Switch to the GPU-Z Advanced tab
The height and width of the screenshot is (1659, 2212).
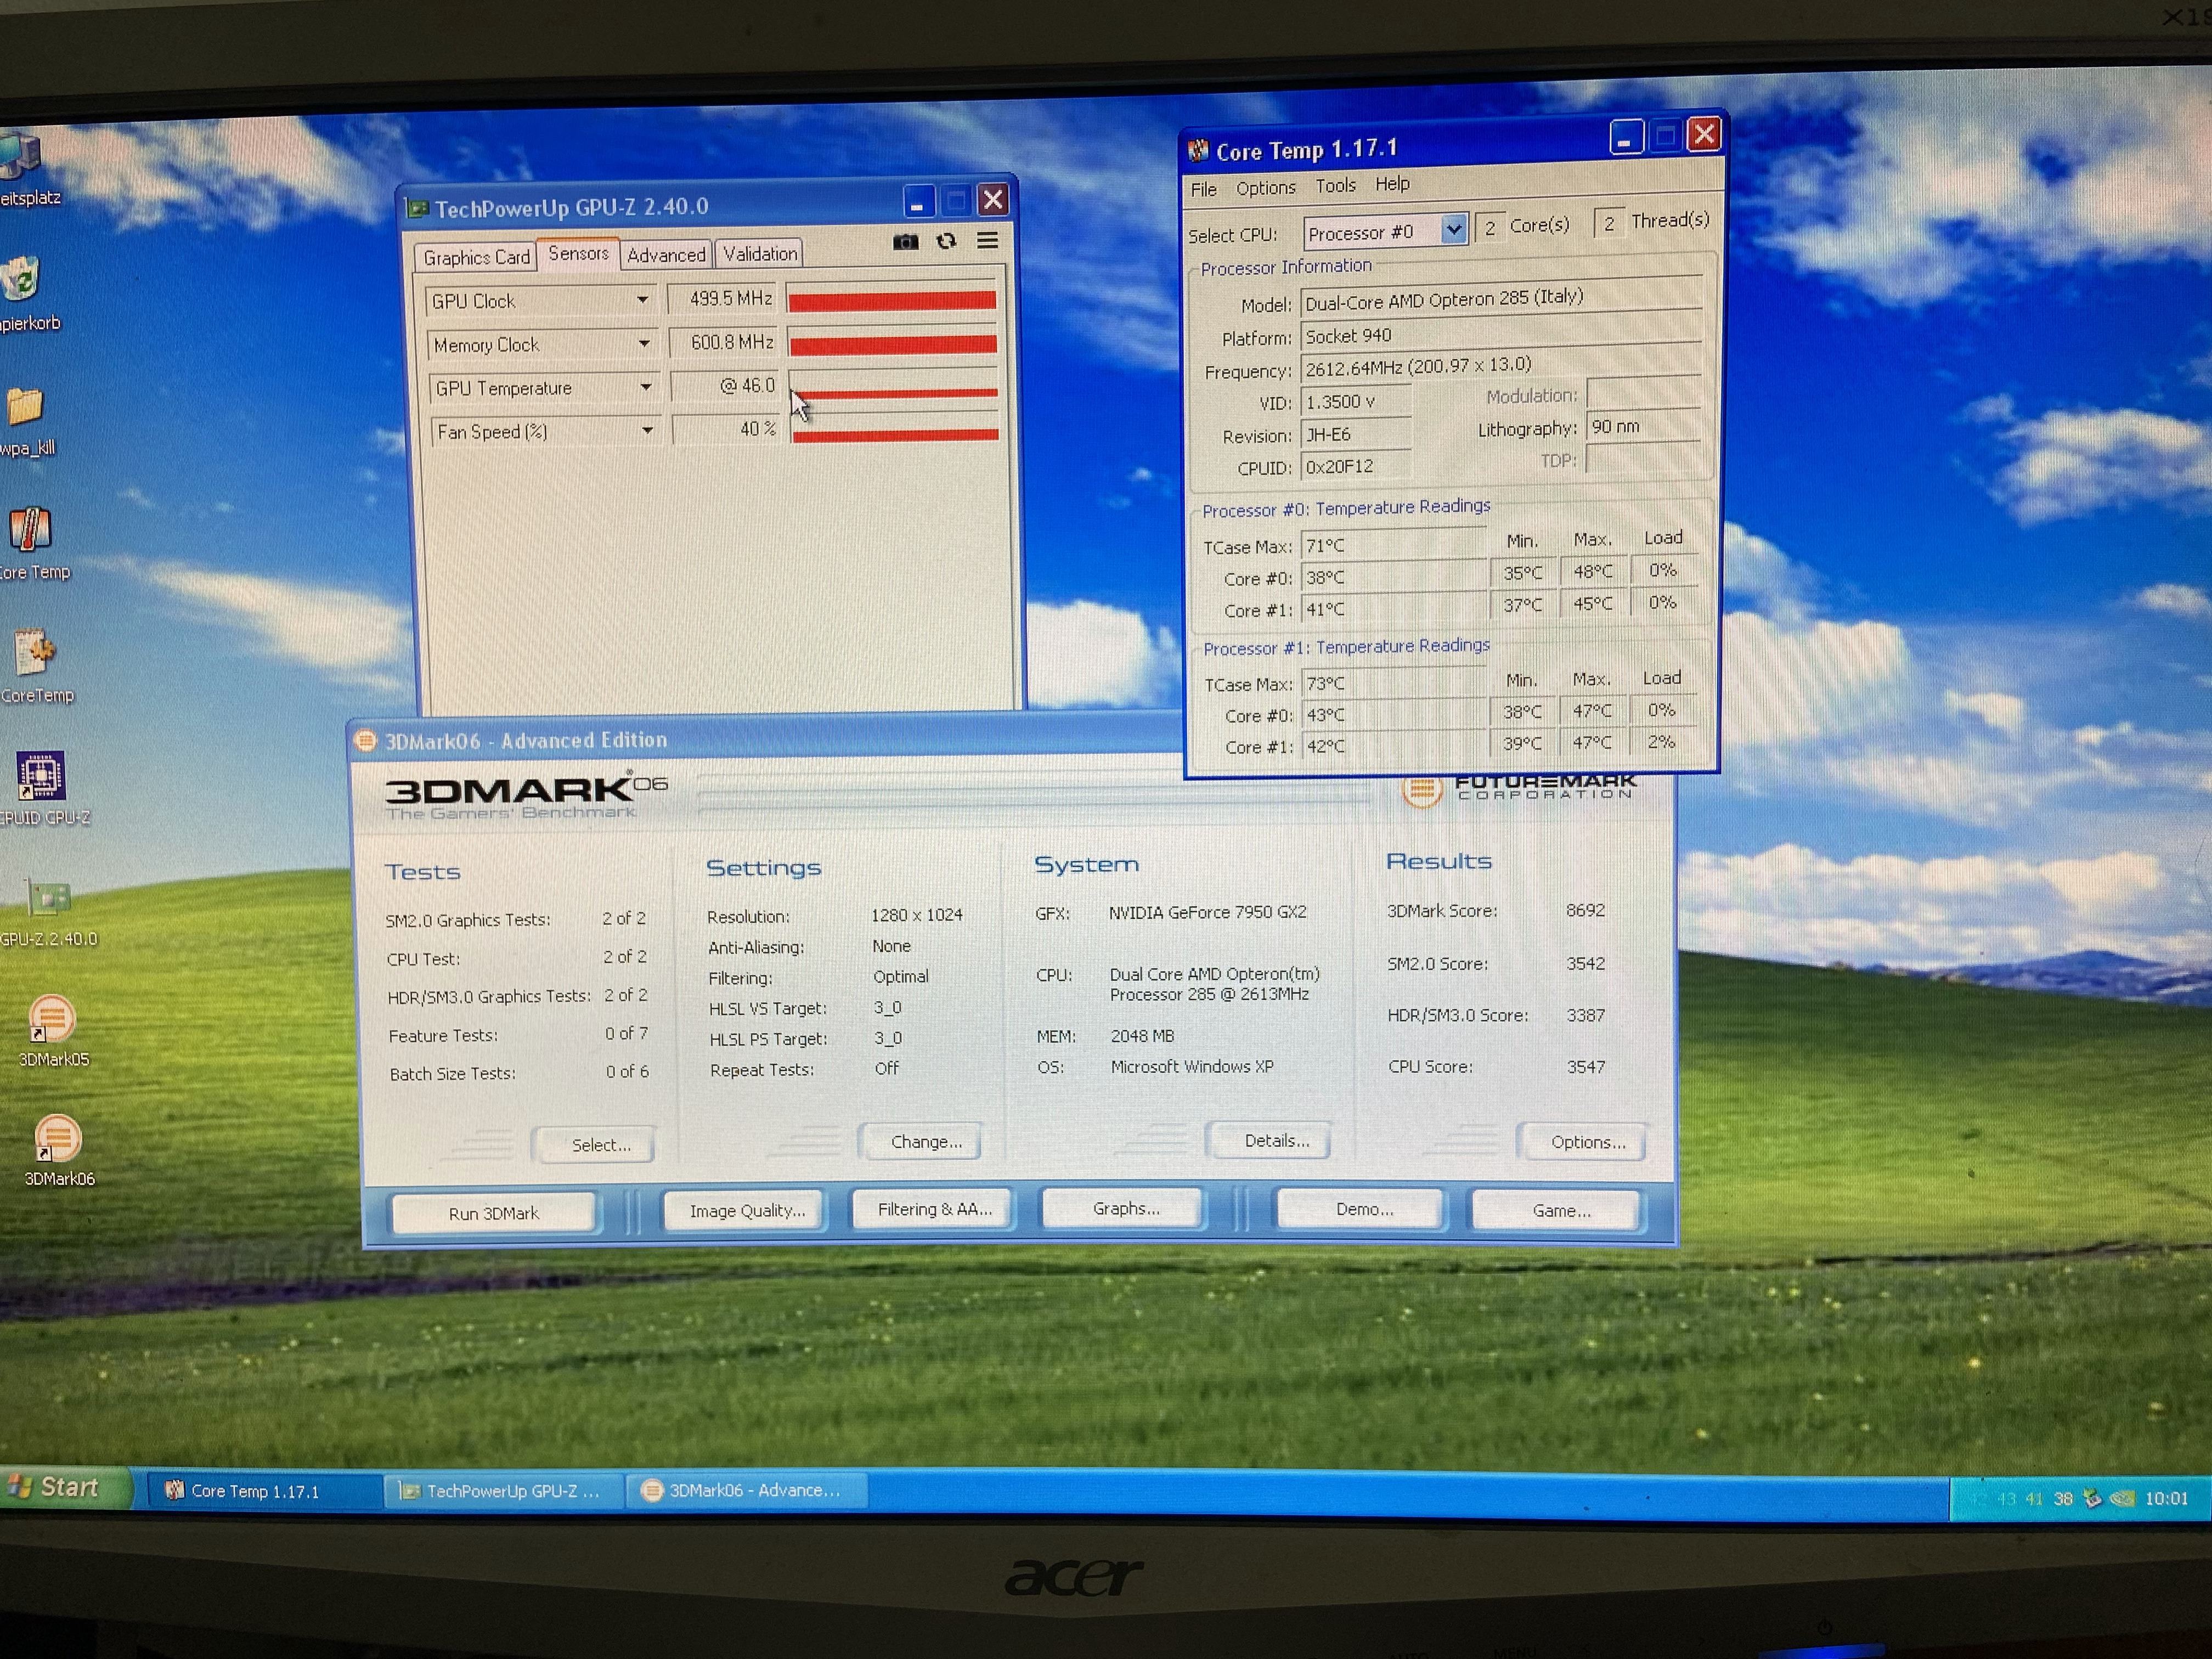(x=666, y=255)
